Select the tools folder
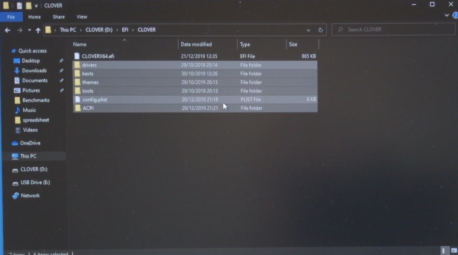The height and width of the screenshot is (255, 458). click(x=195, y=91)
